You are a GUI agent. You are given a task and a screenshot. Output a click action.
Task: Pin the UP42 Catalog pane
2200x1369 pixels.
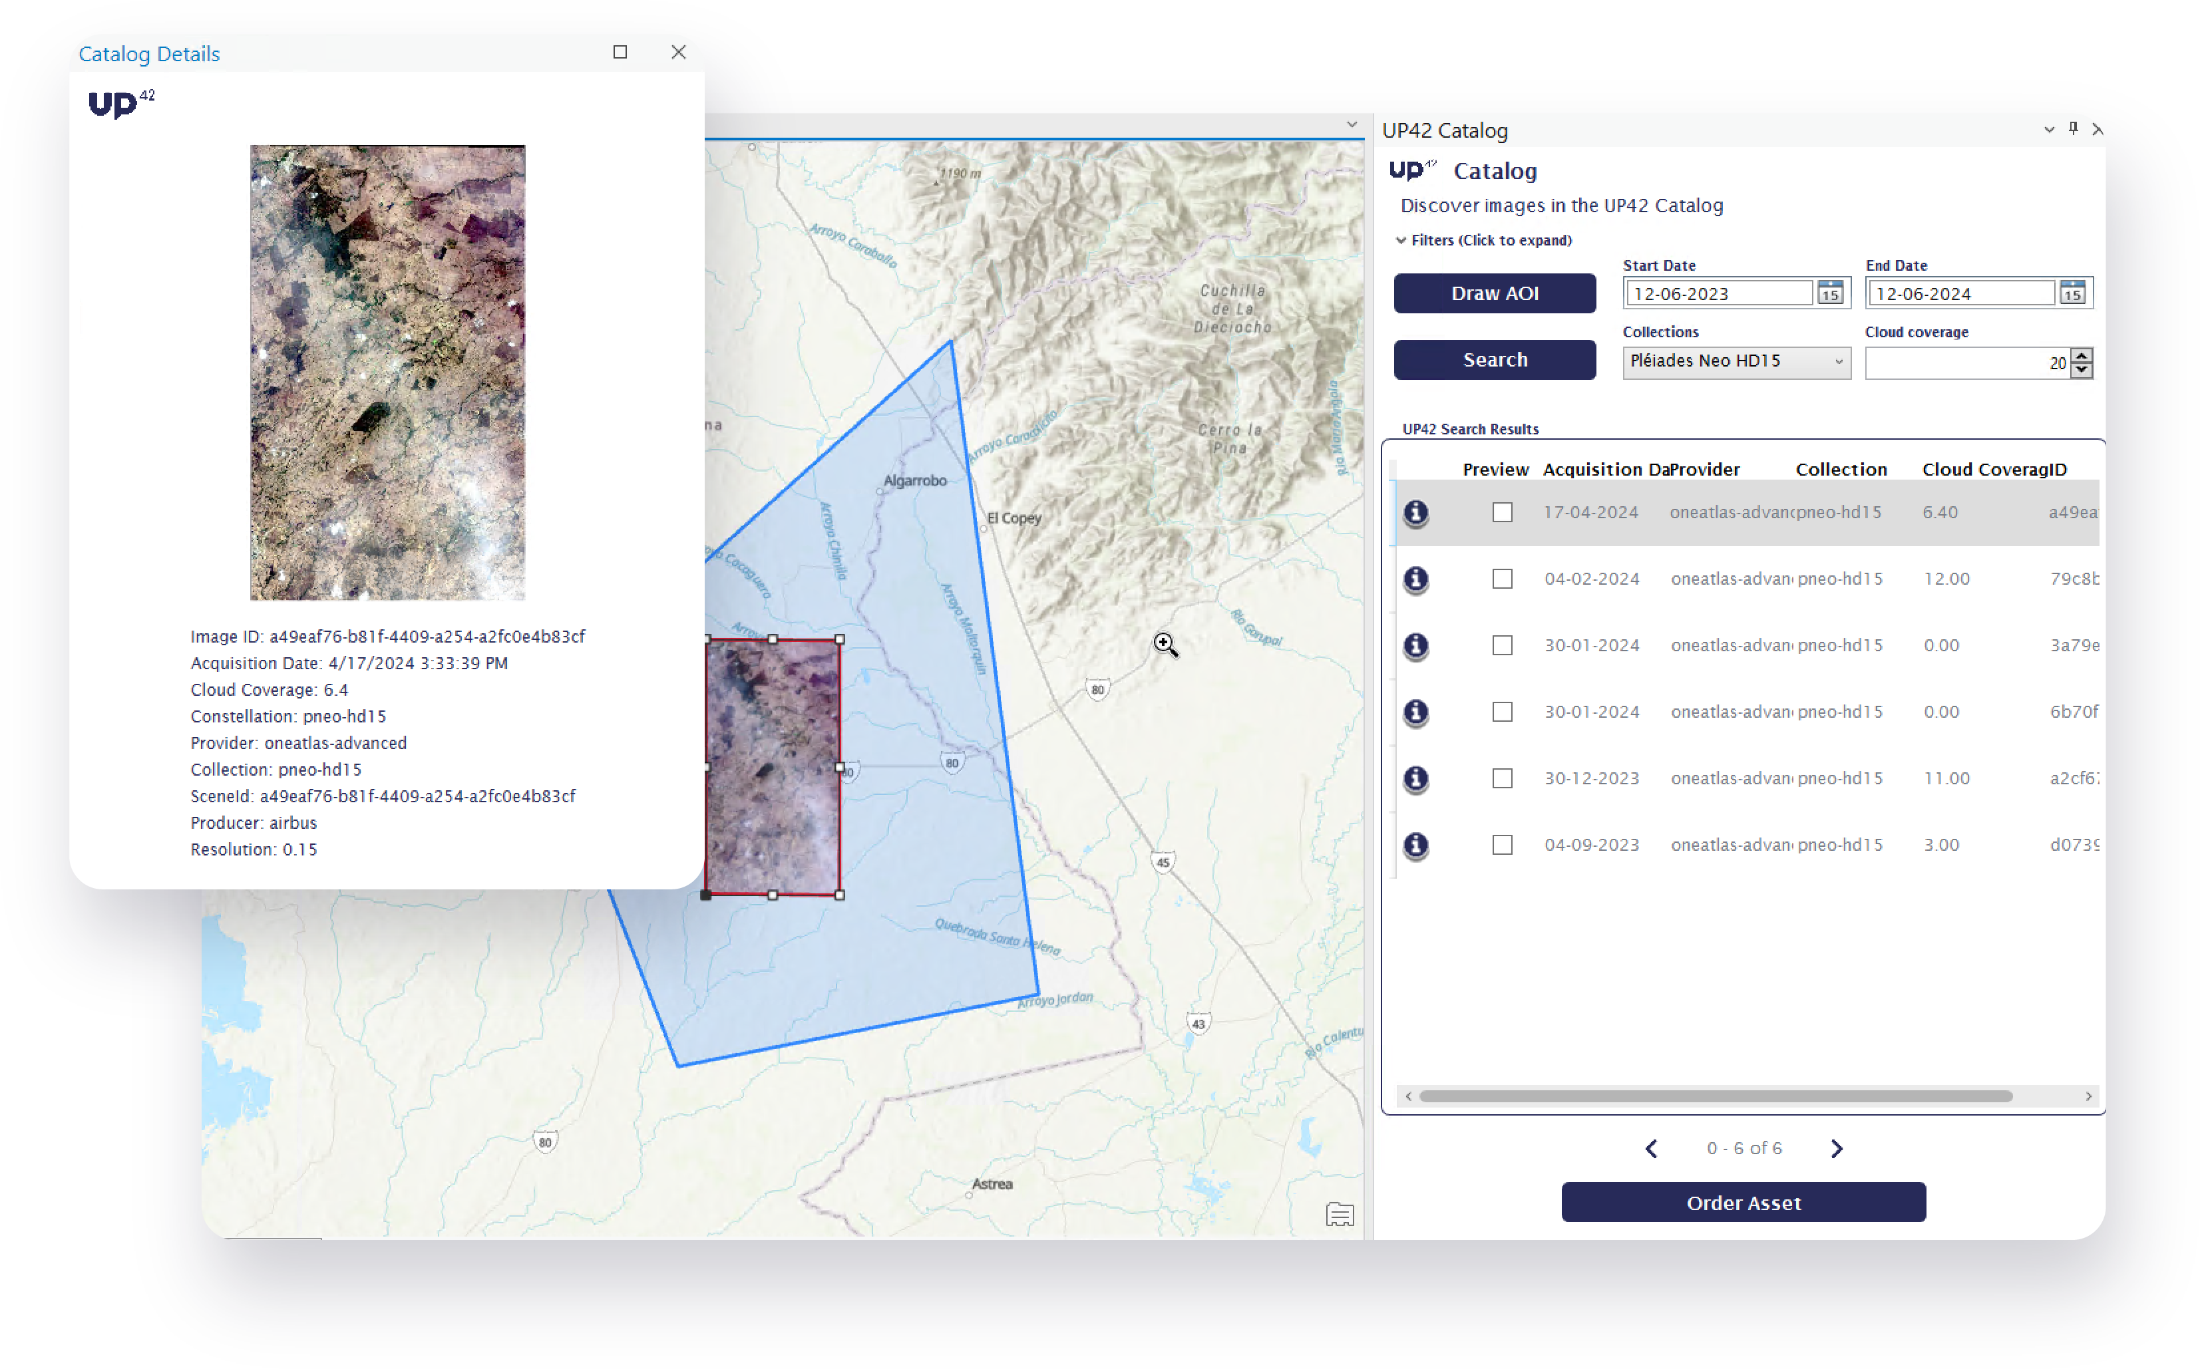[2073, 128]
